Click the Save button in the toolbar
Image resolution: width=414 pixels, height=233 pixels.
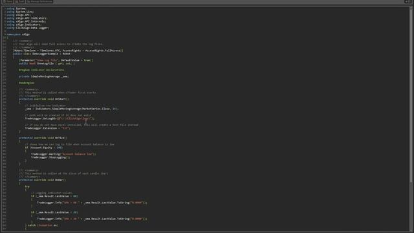(x=8, y=1)
